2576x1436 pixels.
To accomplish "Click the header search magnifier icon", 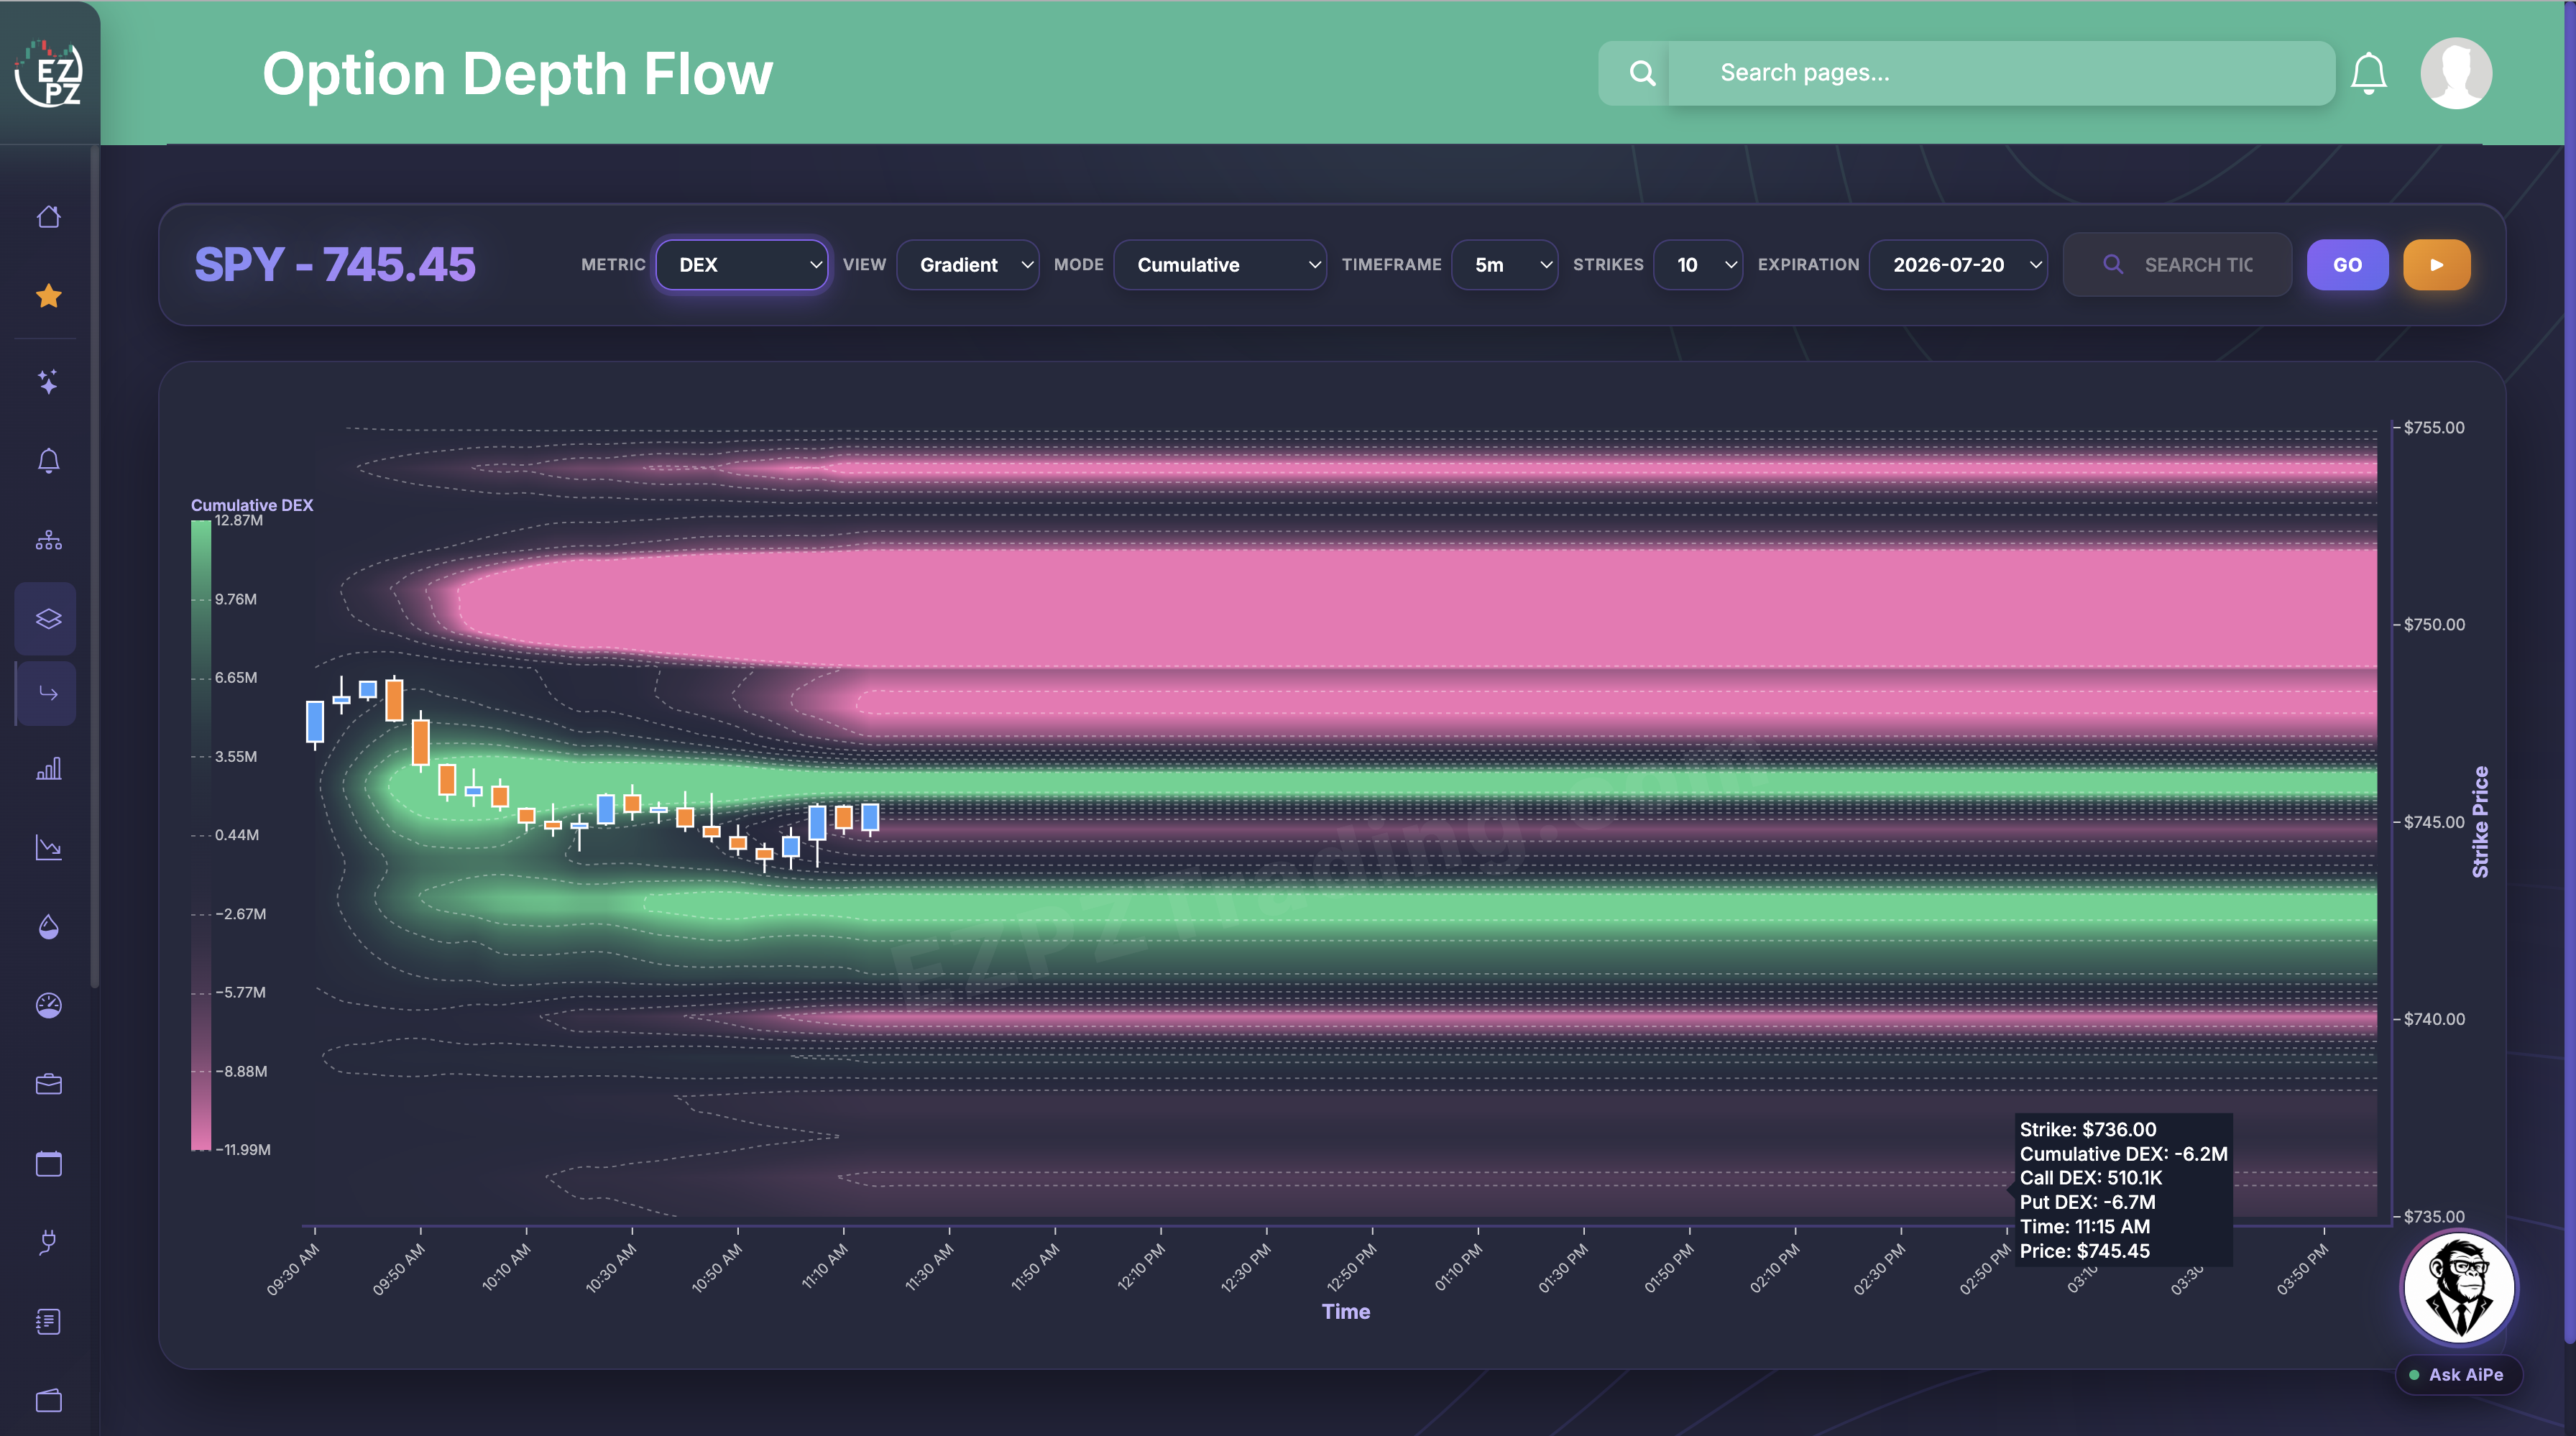I will [1642, 73].
